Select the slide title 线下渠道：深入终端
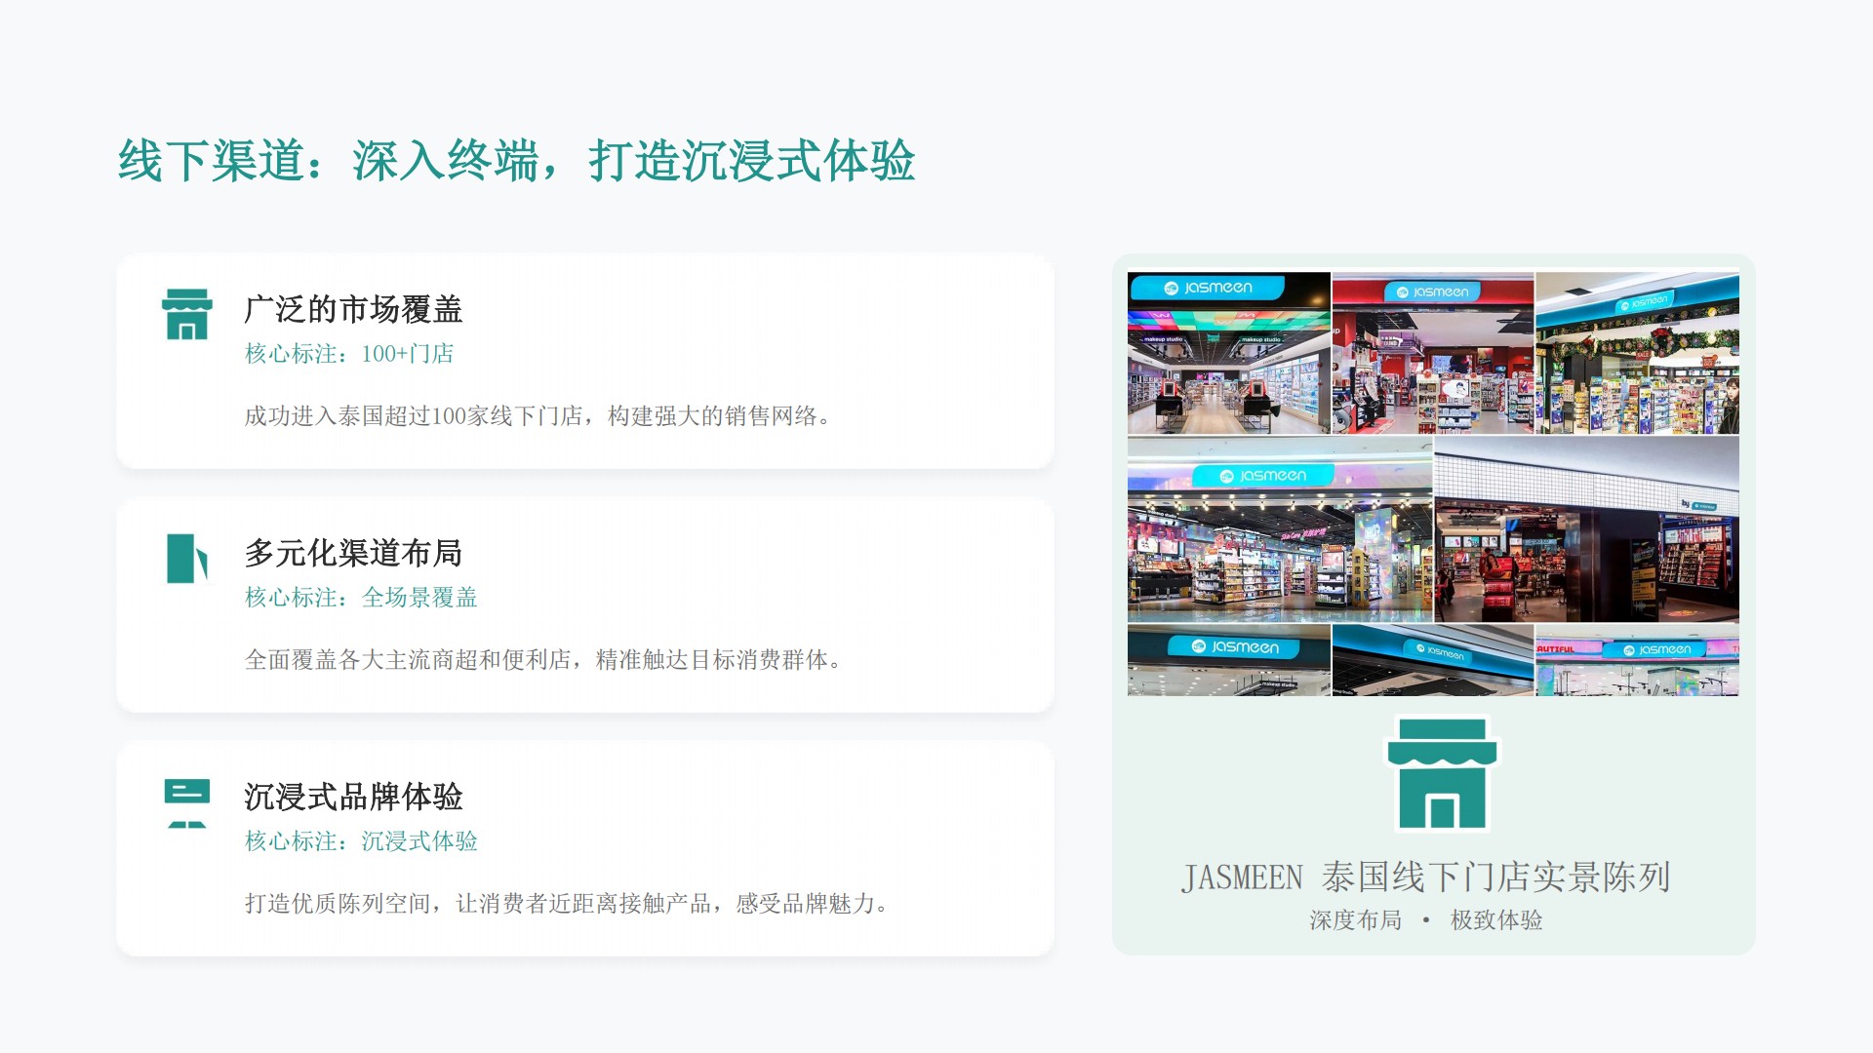Screen dimensions: 1873x1053 pyautogui.click(x=517, y=161)
